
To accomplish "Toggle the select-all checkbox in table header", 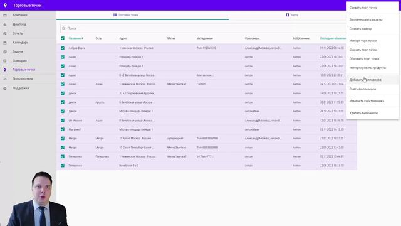I will 63,38.
